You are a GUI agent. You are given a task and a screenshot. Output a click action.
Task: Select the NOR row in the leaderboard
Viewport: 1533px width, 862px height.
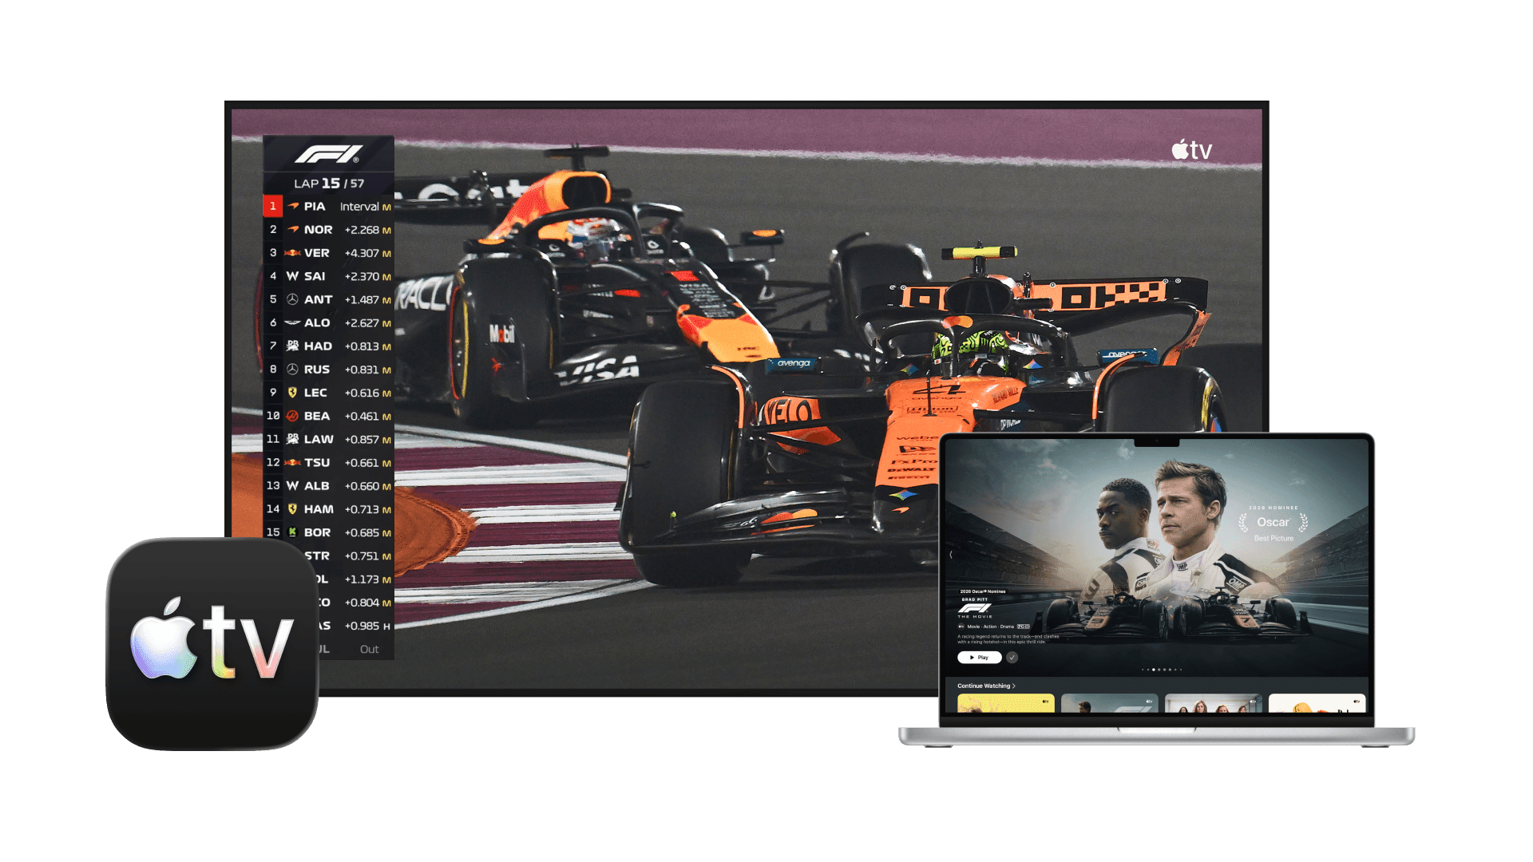point(328,230)
